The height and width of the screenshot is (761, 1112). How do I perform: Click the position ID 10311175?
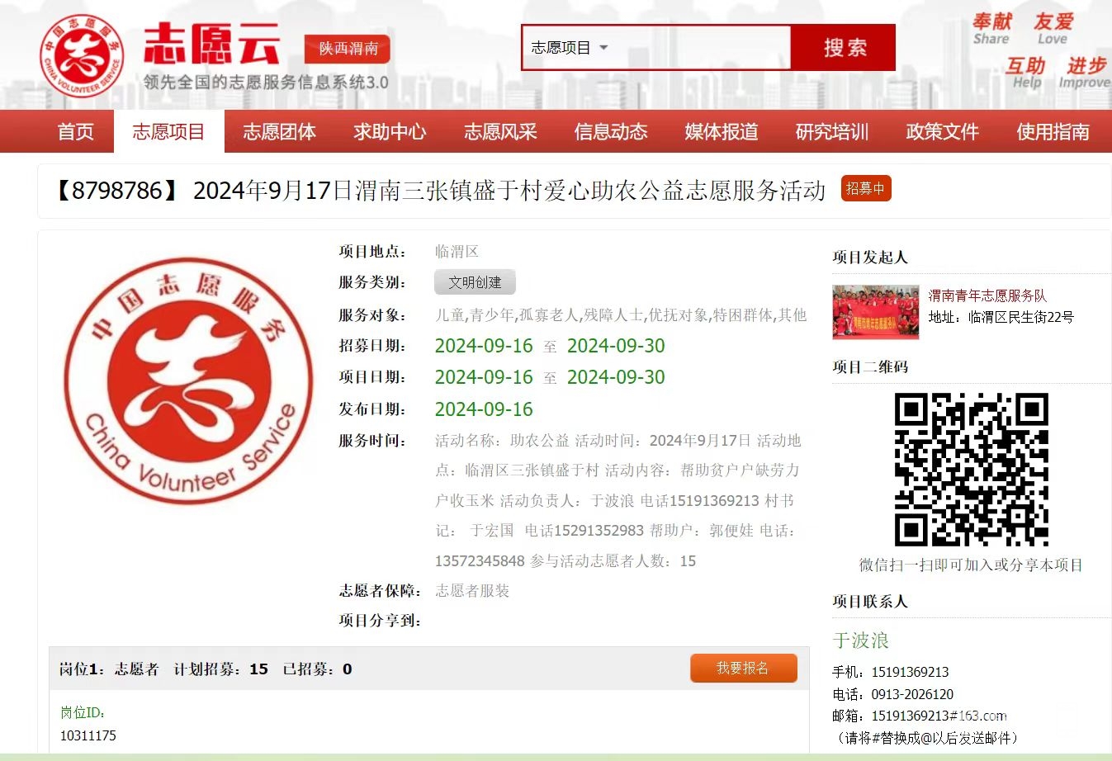pos(88,735)
